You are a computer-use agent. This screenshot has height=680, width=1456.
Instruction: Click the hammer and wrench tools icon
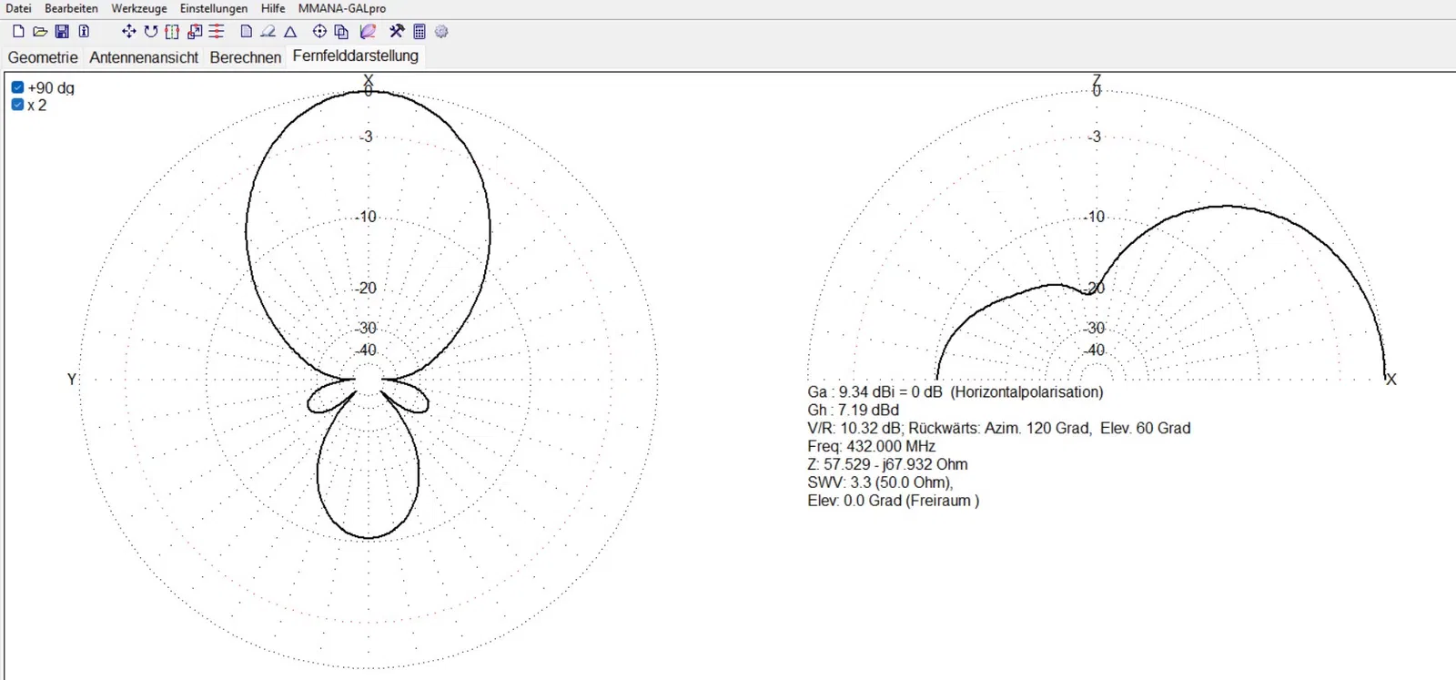point(397,31)
